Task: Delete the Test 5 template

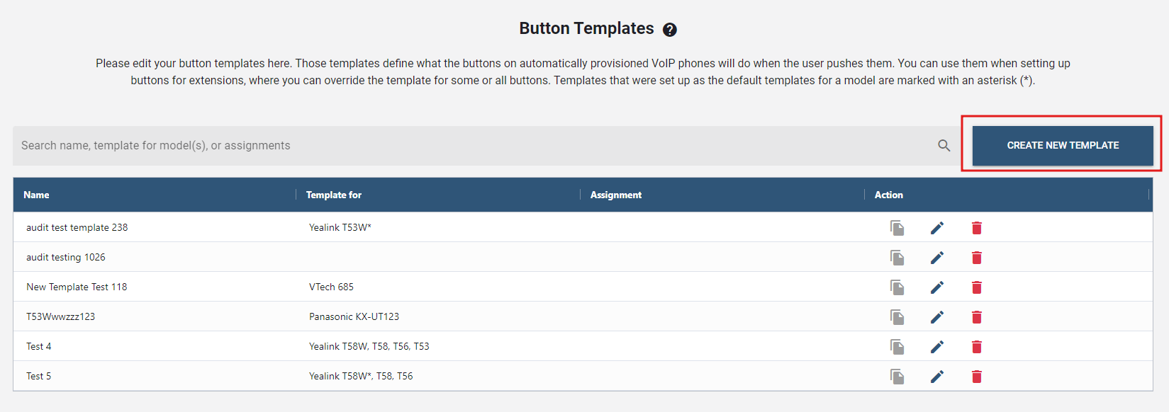Action: 977,377
